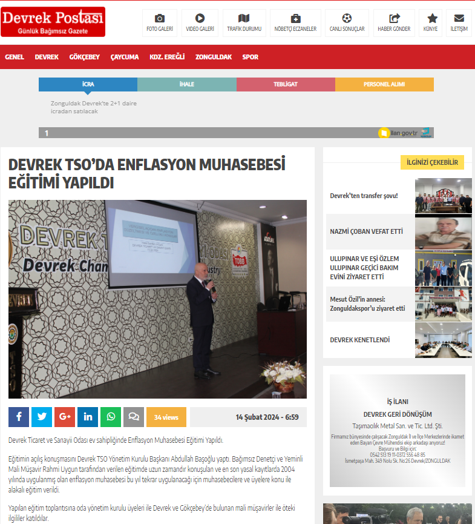Select the İCRA tab

pos(88,84)
